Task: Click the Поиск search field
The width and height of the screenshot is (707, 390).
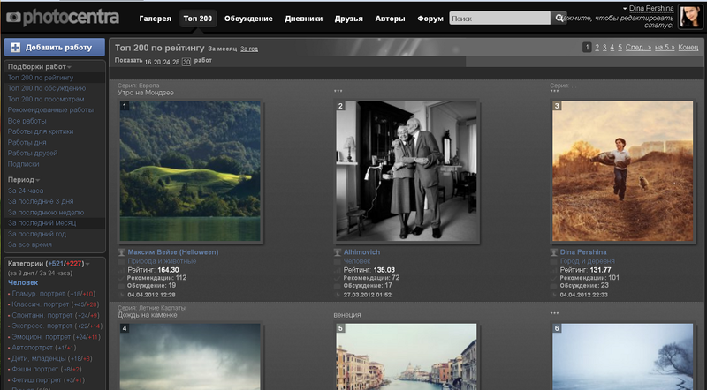Action: (499, 18)
